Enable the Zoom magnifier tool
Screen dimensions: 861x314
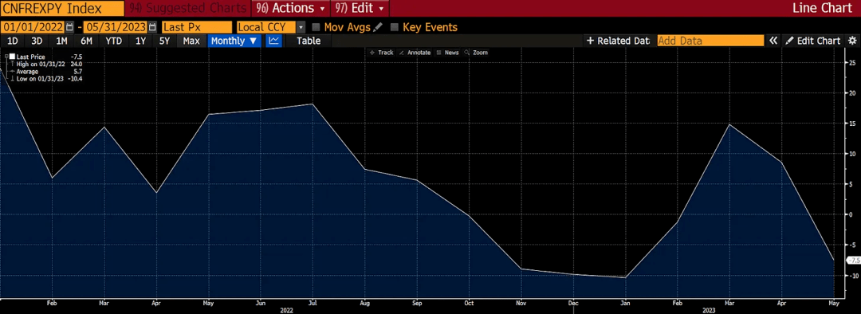click(476, 53)
